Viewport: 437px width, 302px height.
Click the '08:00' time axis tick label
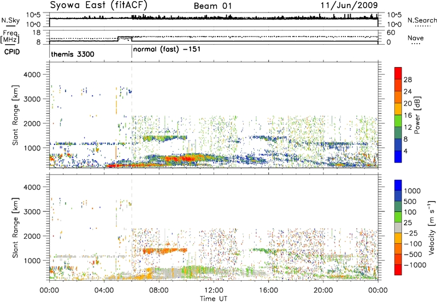tap(158, 291)
